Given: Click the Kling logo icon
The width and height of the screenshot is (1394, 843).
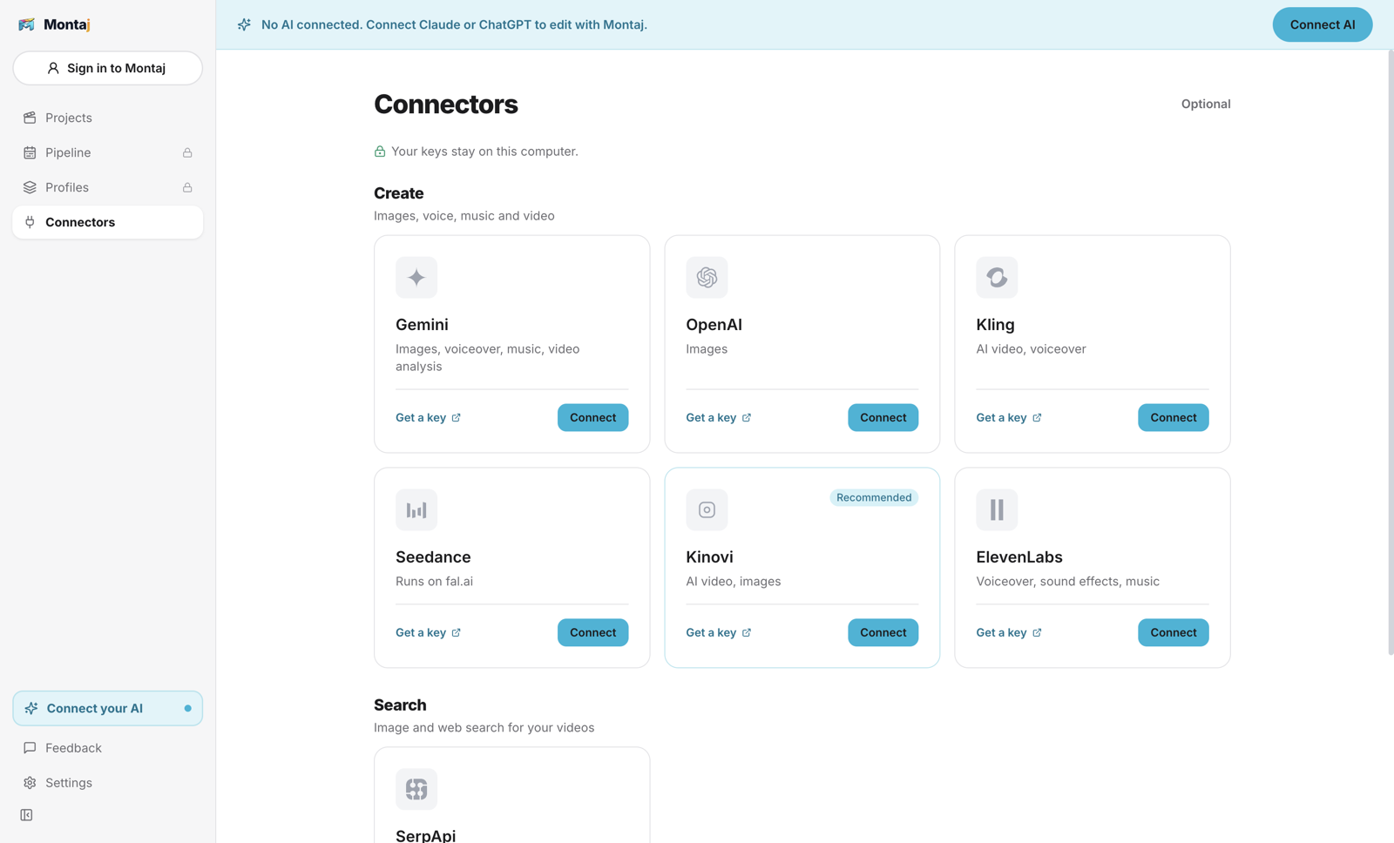Looking at the screenshot, I should pos(997,278).
